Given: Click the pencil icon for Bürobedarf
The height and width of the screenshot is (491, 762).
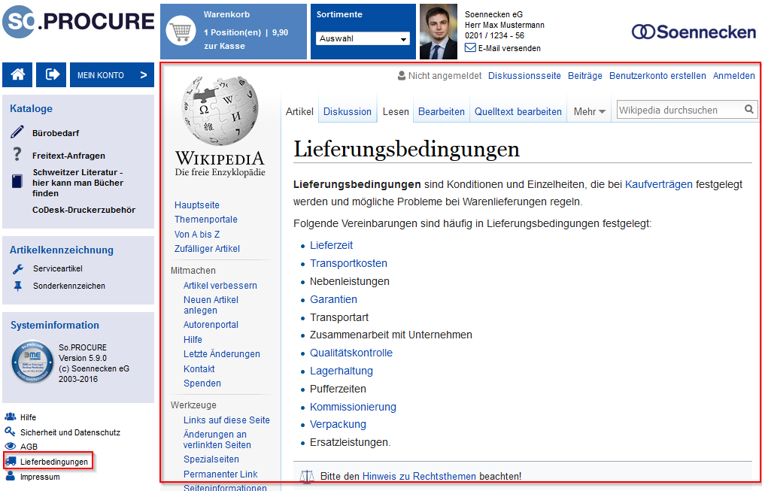Looking at the screenshot, I should tap(17, 132).
